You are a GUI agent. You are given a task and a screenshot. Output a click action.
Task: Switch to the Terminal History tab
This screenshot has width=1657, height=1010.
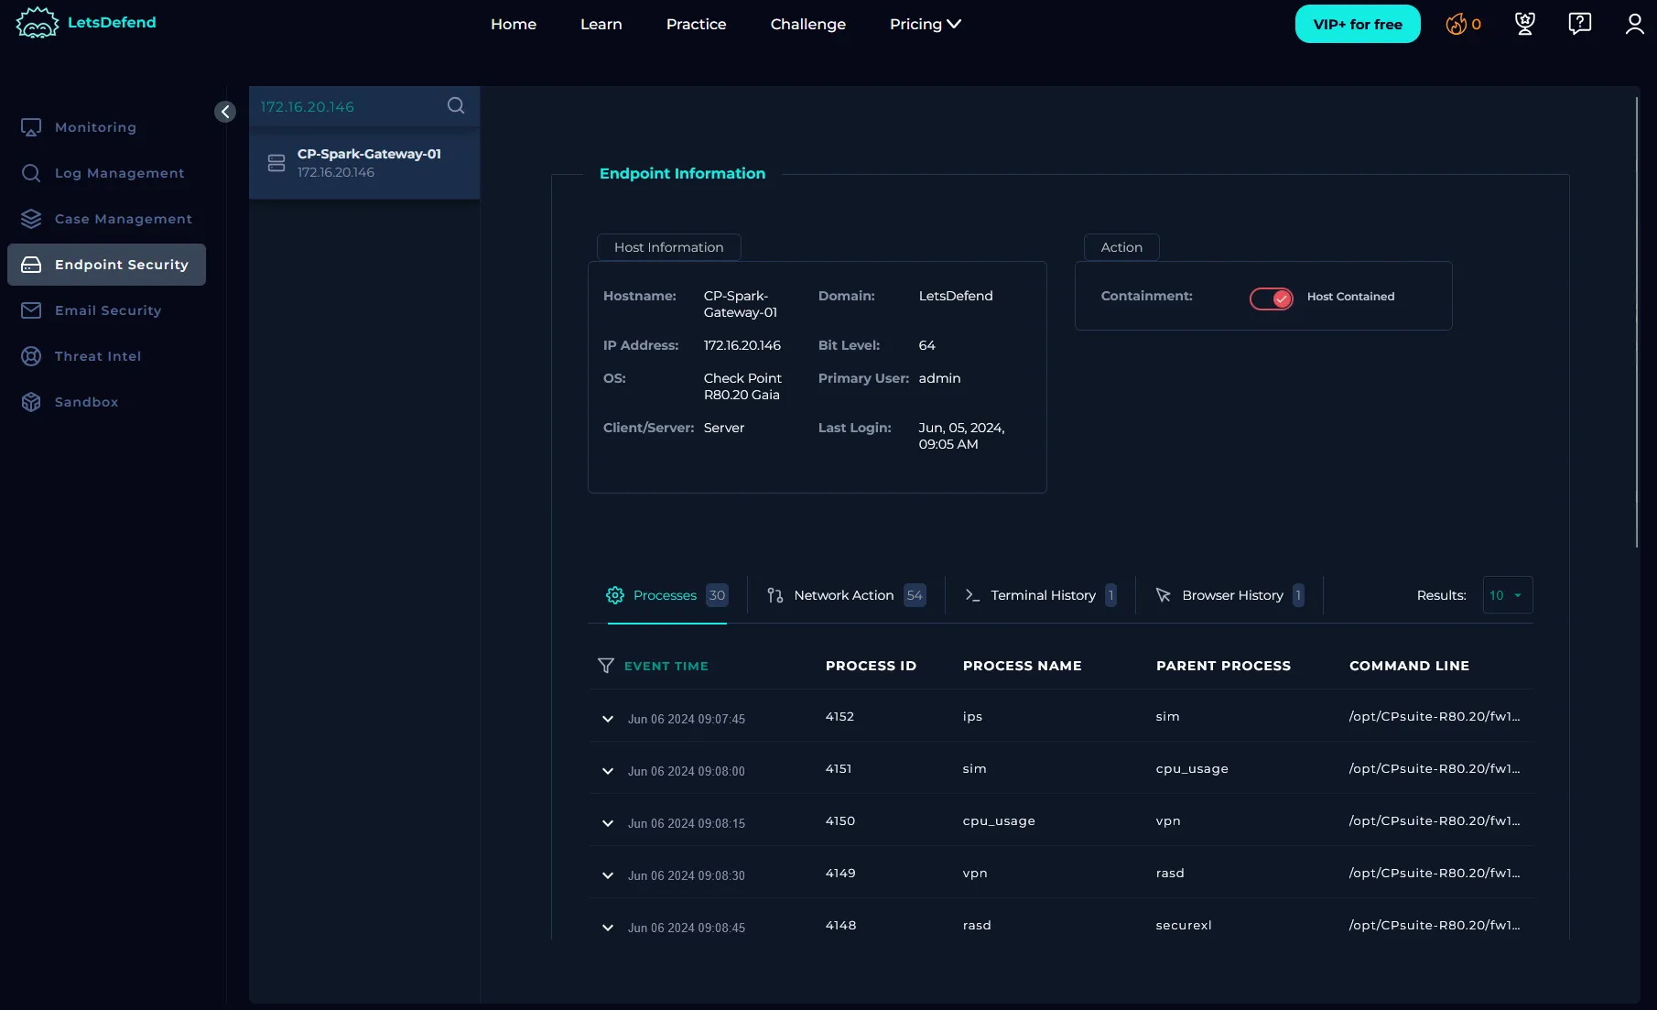click(1042, 595)
